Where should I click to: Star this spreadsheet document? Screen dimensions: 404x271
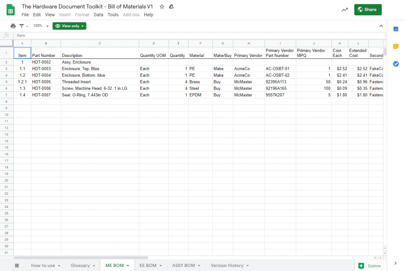pos(162,7)
